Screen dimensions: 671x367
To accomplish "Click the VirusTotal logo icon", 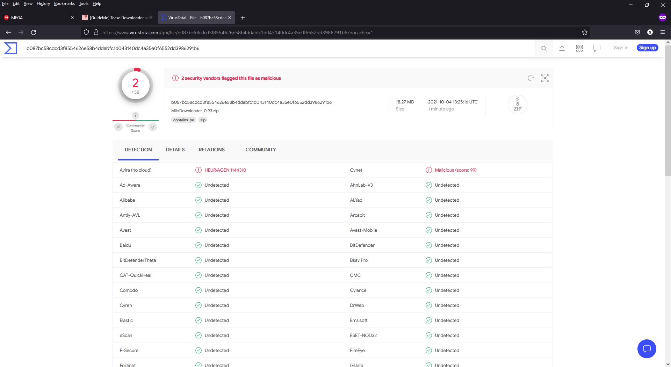I will coord(10,48).
